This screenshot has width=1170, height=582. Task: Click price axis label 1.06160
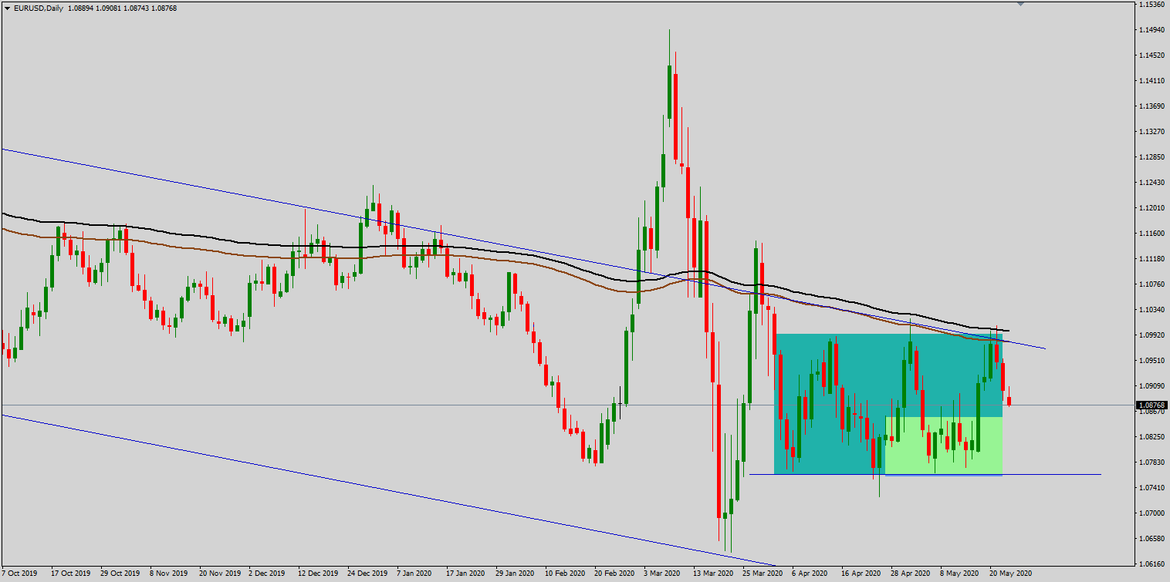pos(1151,564)
